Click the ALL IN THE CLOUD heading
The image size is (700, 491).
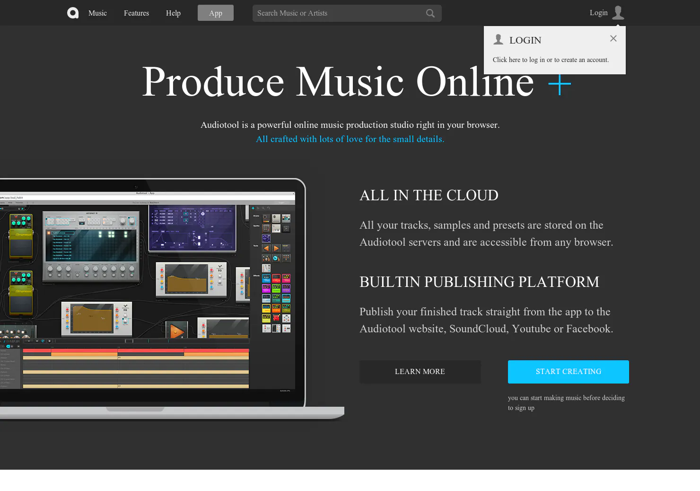429,195
